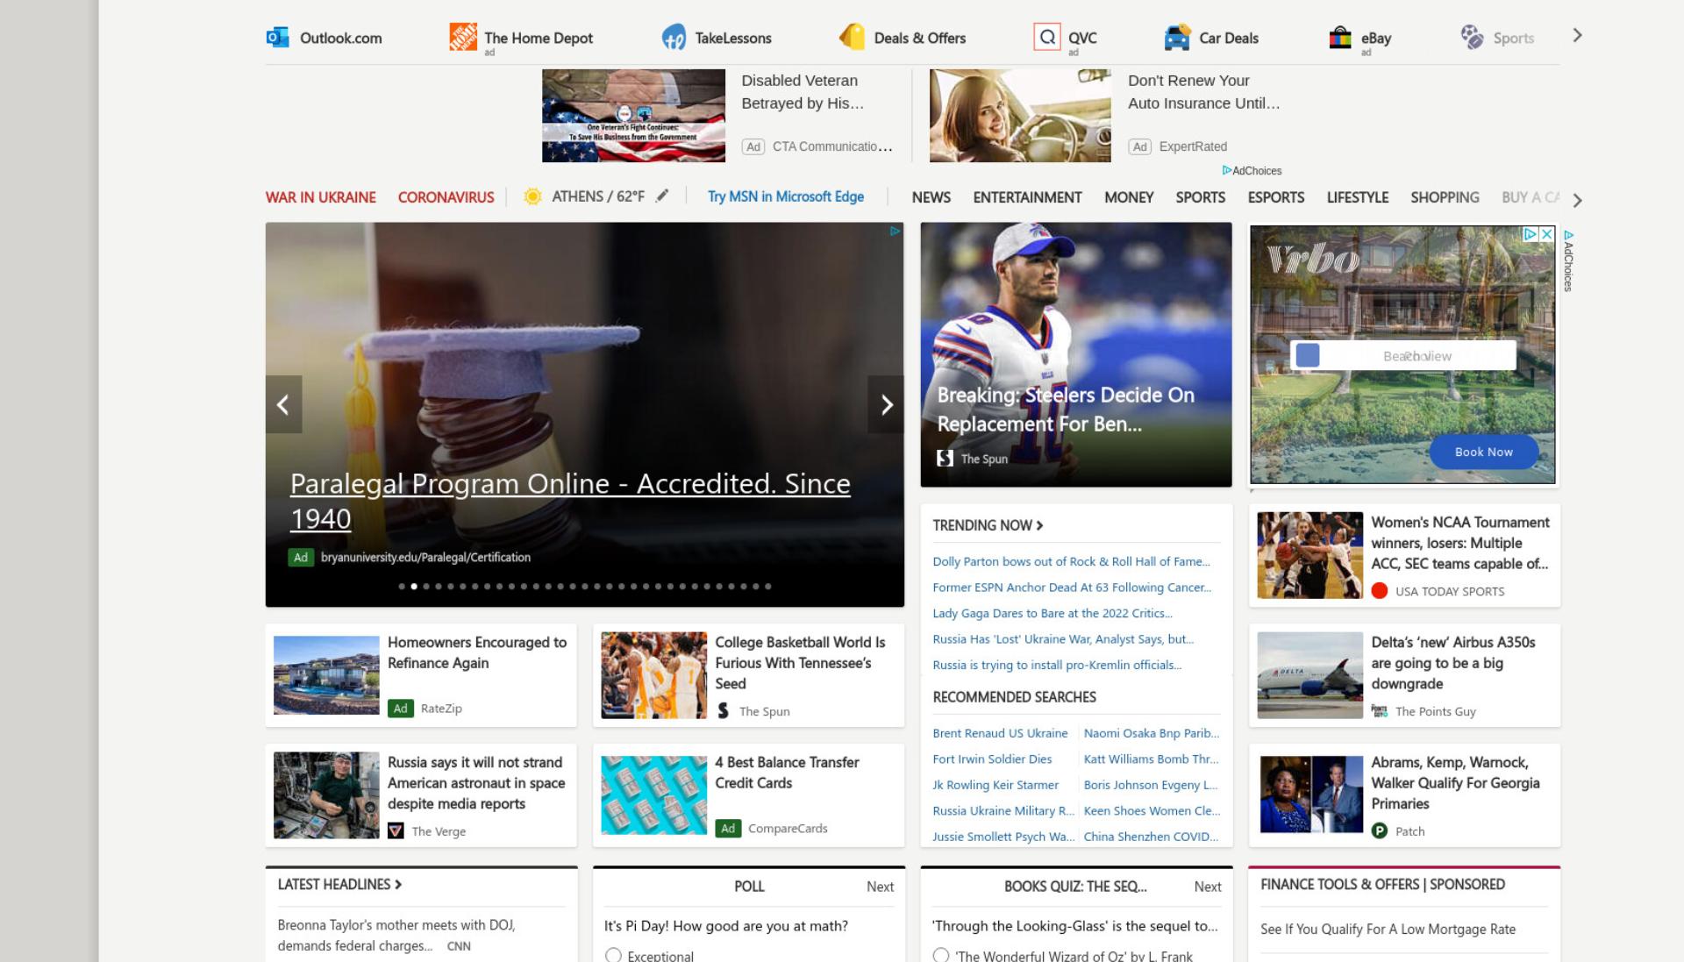
Task: Open the SPORTS menu tab
Action: click(x=1200, y=197)
